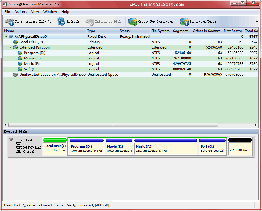The image size is (262, 211).
Task: Collapse the Extended Partition tree node
Action: pos(10,48)
